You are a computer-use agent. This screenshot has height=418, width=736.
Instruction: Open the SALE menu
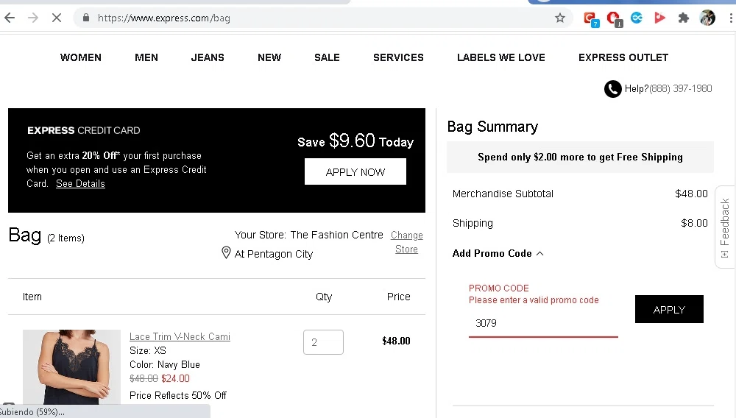point(328,57)
